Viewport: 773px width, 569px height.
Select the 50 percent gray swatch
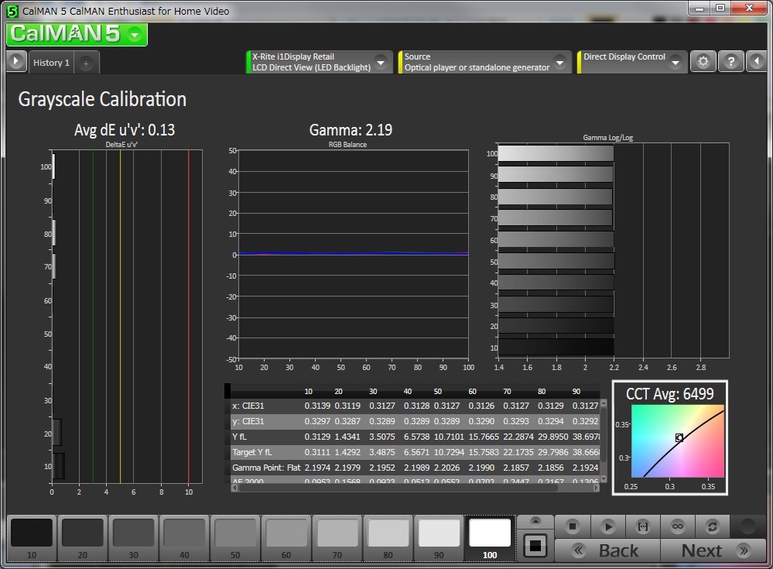235,537
